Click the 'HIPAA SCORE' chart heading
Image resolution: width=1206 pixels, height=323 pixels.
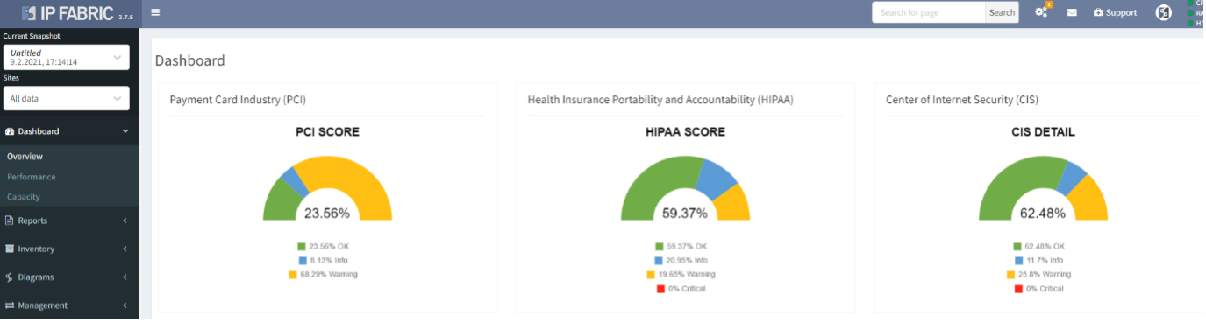(x=685, y=132)
